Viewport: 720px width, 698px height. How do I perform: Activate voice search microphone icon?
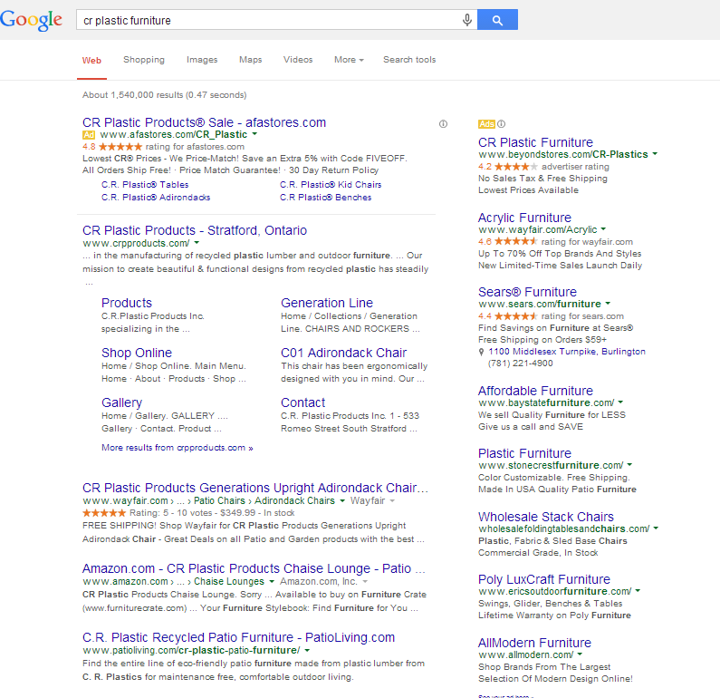click(466, 20)
